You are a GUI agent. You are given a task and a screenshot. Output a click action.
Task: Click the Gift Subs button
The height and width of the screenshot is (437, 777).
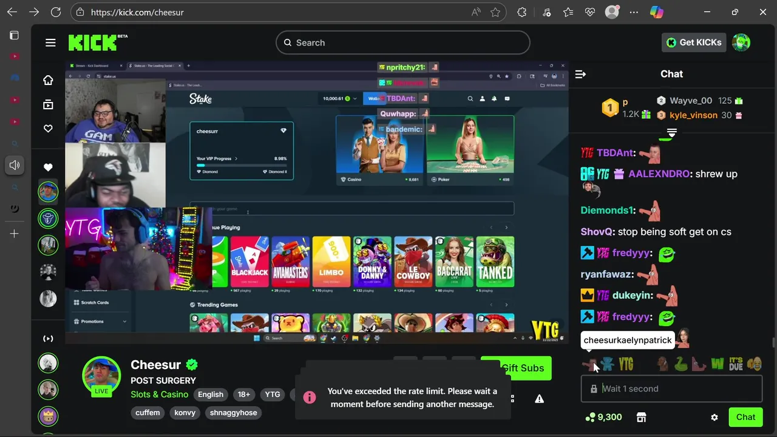click(x=516, y=368)
